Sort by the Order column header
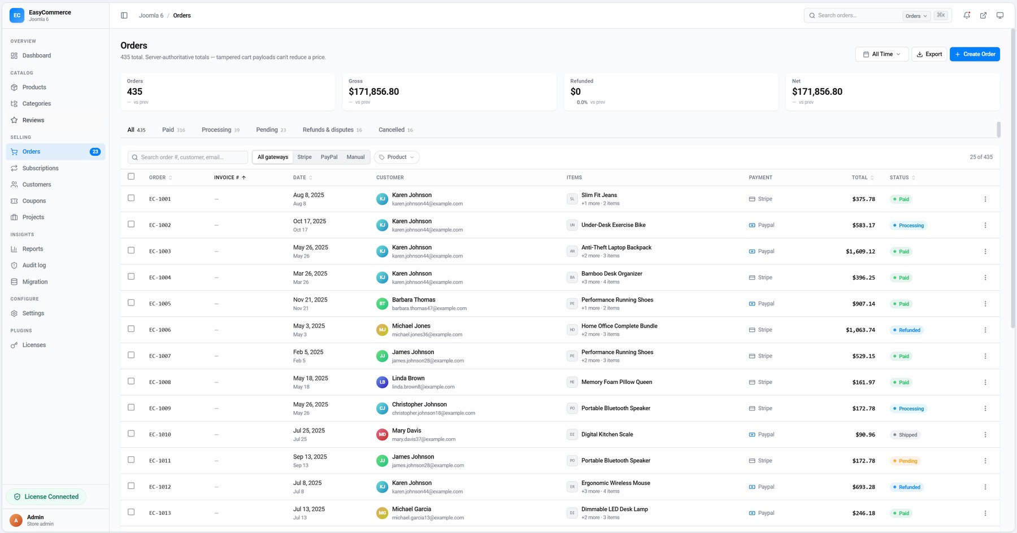This screenshot has height=533, width=1017. [x=160, y=178]
